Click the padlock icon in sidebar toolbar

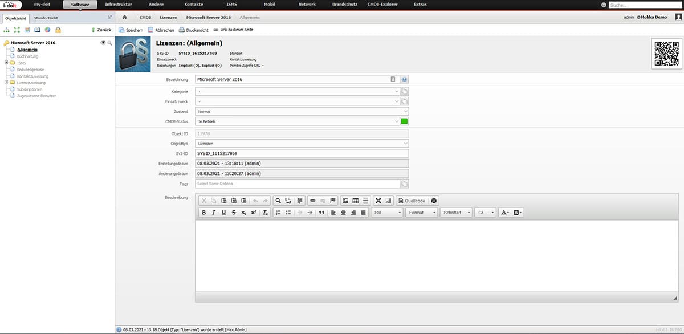click(58, 30)
